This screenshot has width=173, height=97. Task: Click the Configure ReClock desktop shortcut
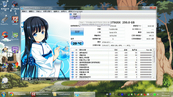pyautogui.click(x=5, y=83)
